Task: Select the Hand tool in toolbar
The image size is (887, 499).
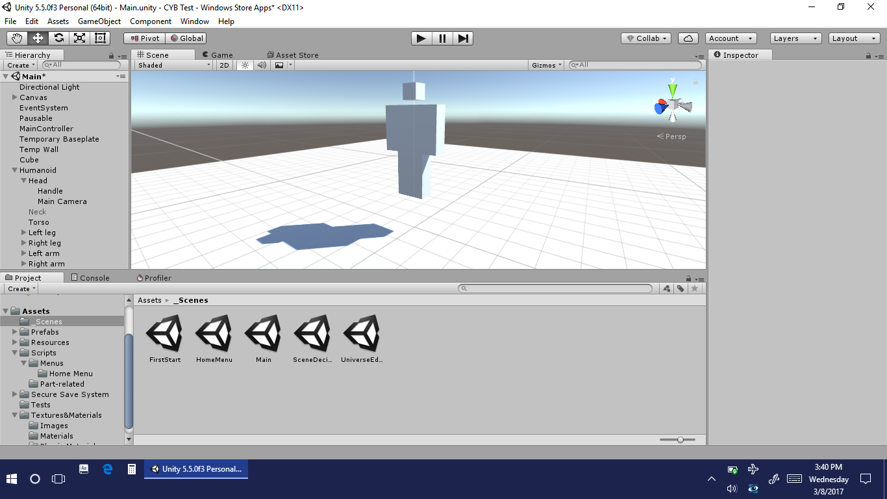Action: [x=17, y=38]
